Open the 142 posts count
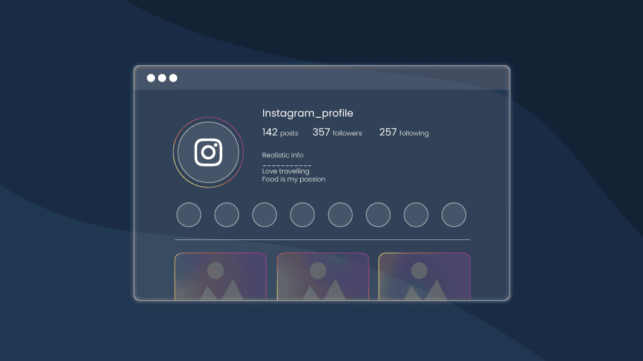Viewport: 643px width, 361px height. tap(280, 132)
